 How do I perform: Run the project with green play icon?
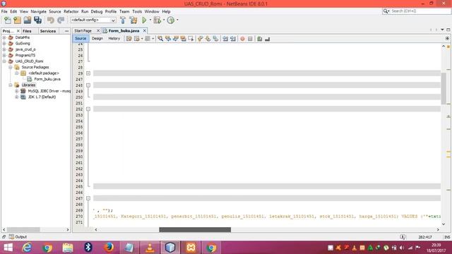(x=144, y=20)
